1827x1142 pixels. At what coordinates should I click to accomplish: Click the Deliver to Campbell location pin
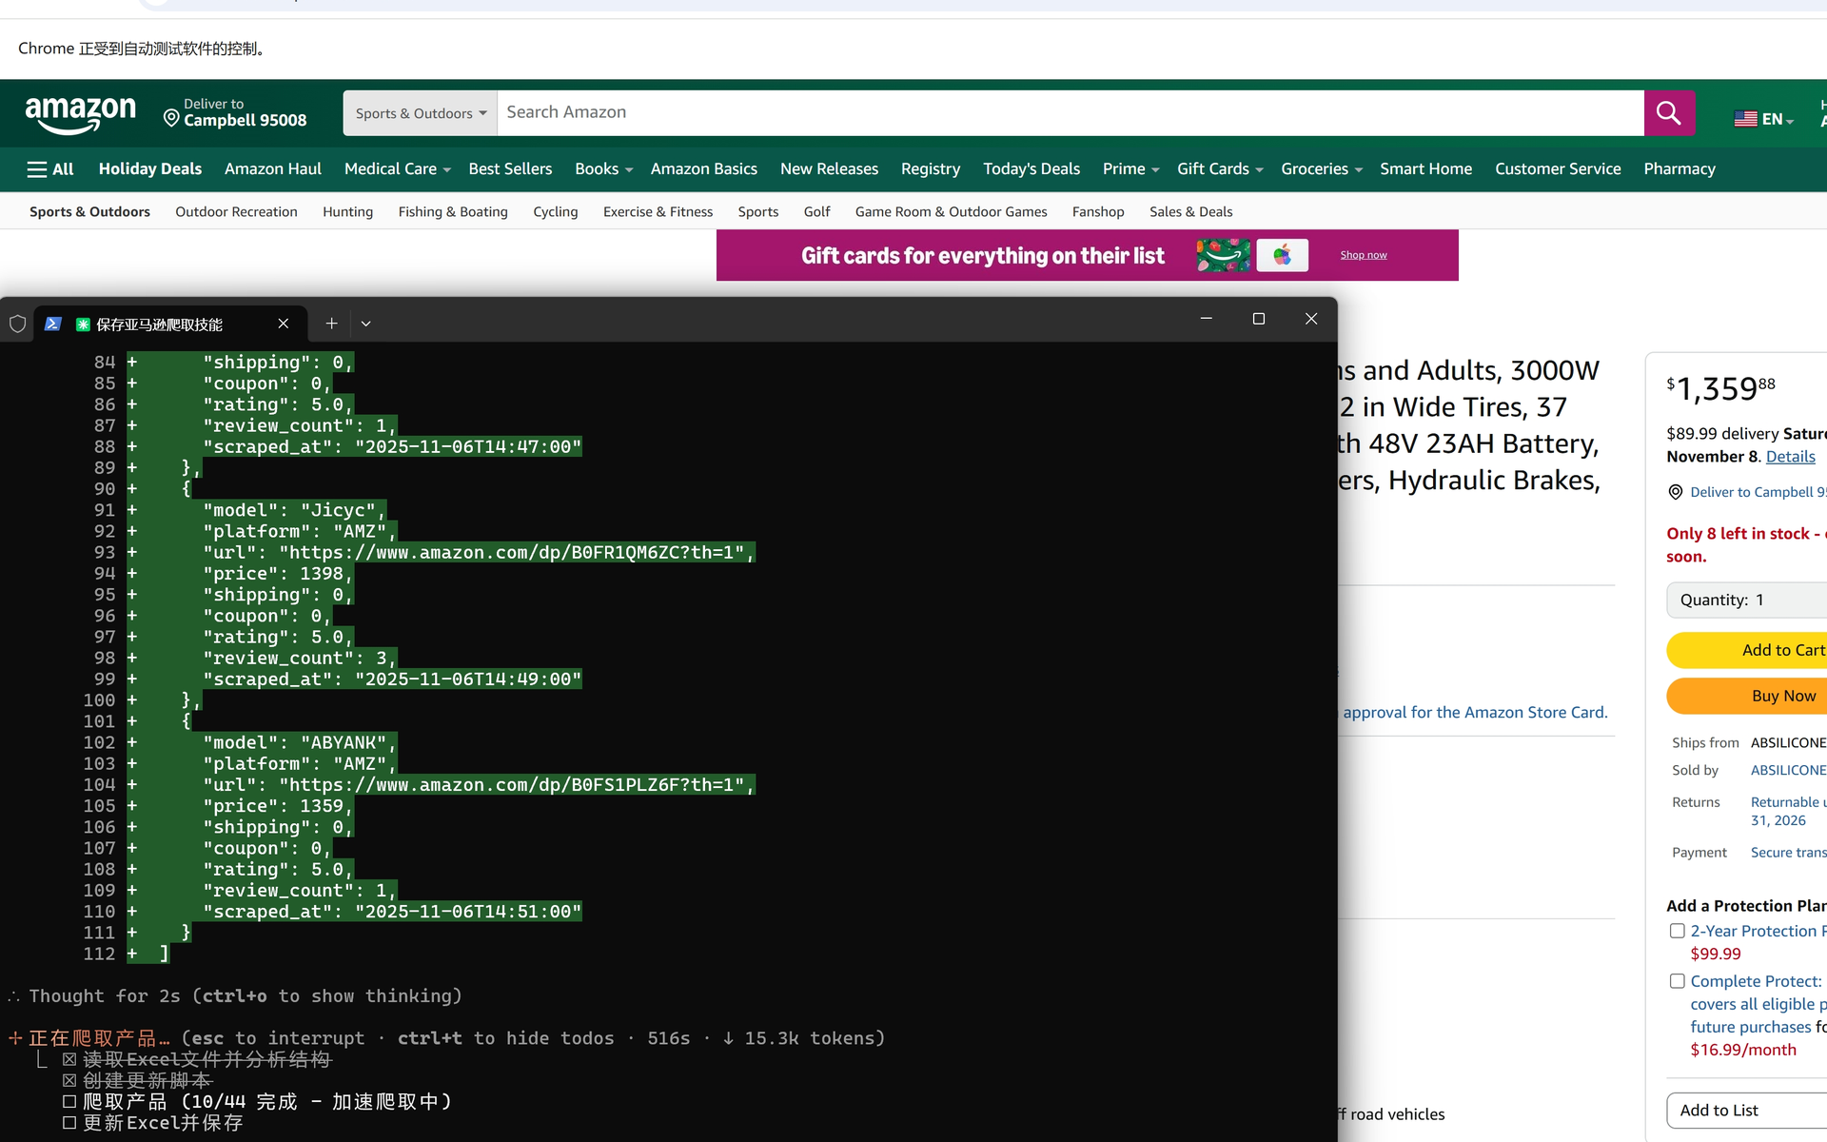point(171,118)
